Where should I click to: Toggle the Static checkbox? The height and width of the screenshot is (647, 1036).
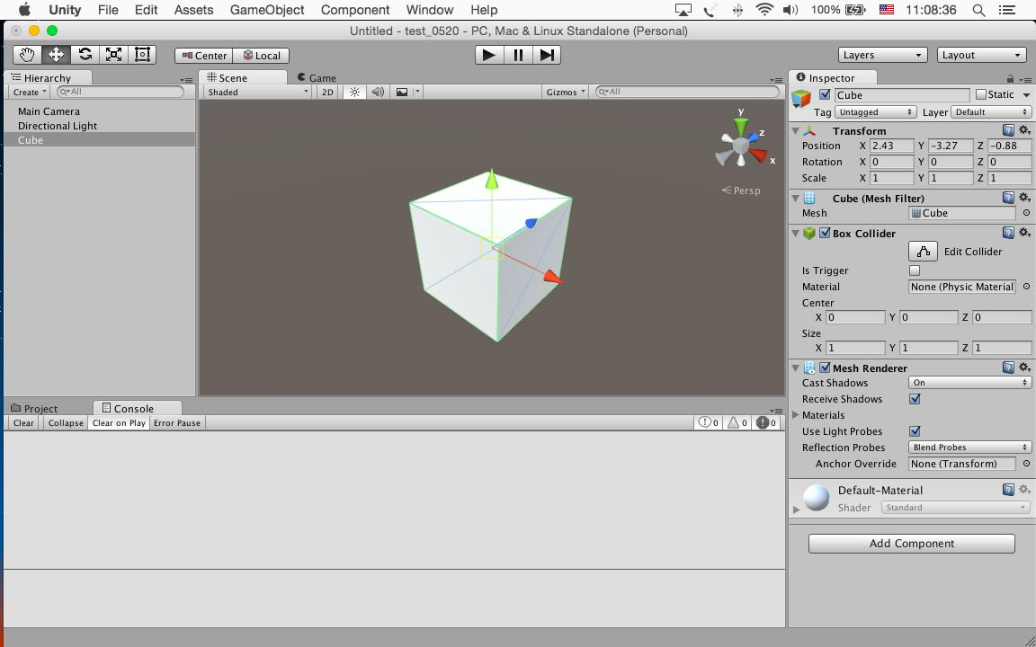(981, 94)
